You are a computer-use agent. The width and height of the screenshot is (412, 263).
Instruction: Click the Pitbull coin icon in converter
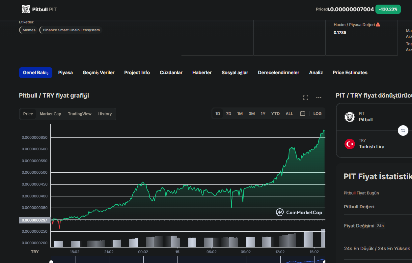pos(349,117)
